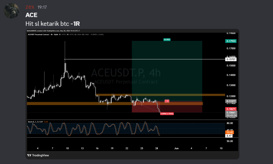Open zex's profile avatar

(12, 11)
